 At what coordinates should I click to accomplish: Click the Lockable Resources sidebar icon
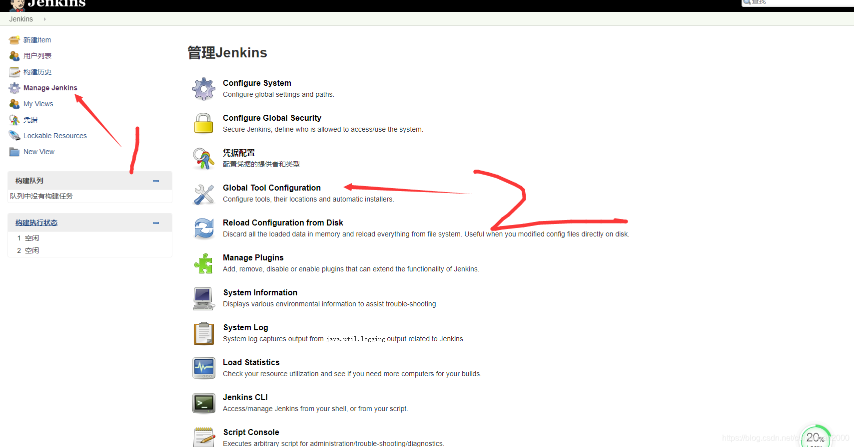(x=14, y=136)
